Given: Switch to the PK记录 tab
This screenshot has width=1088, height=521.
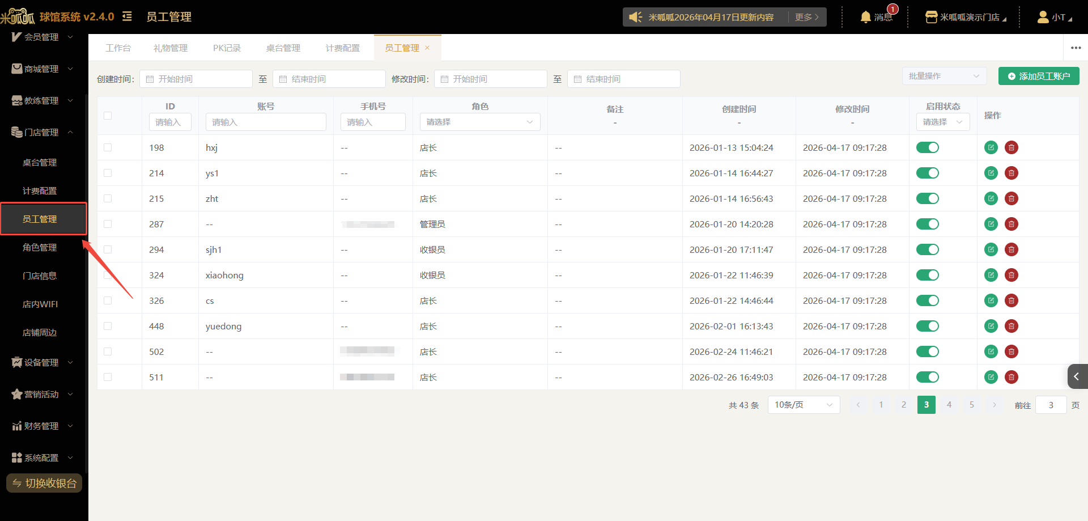Looking at the screenshot, I should pyautogui.click(x=227, y=48).
